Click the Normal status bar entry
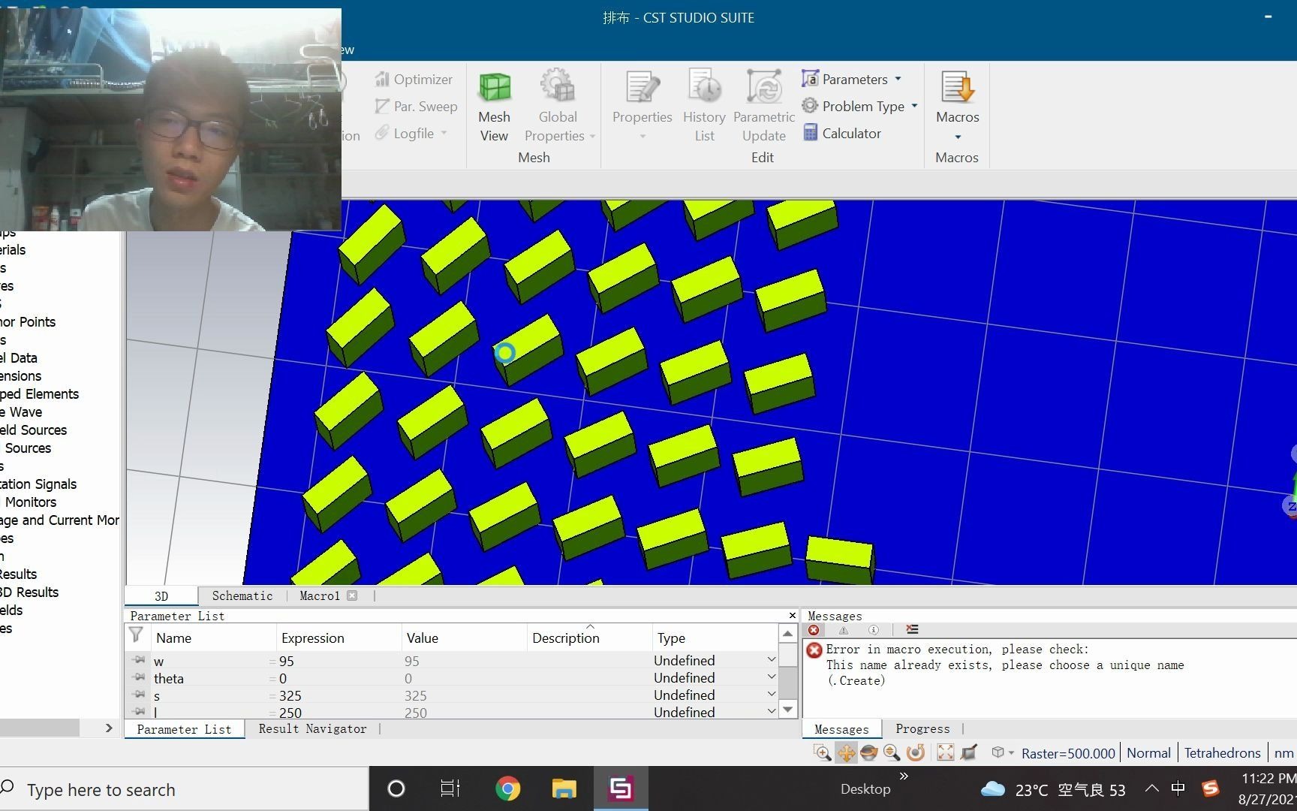This screenshot has width=1297, height=811. pos(1148,753)
